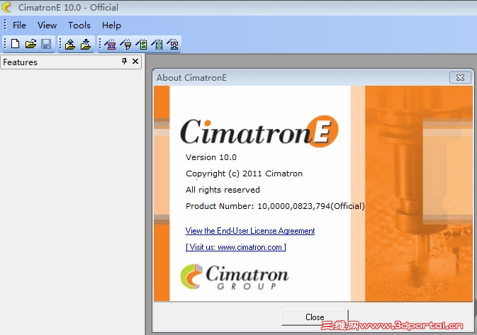Open the View menu
This screenshot has width=477, height=335.
tap(47, 25)
